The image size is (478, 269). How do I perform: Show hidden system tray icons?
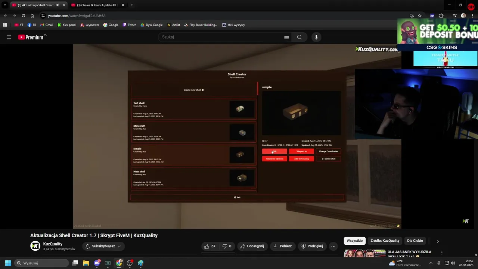coord(431,263)
